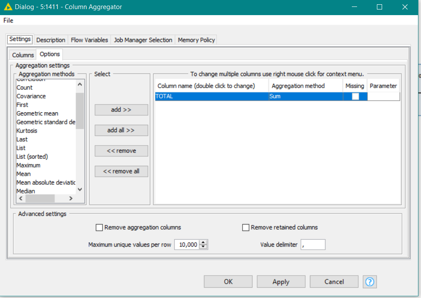Cancel the dialog
Image resolution: width=421 pixels, height=298 pixels.
coord(334,282)
